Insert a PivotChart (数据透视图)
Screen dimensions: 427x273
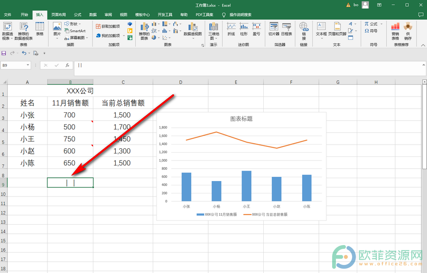point(193,30)
